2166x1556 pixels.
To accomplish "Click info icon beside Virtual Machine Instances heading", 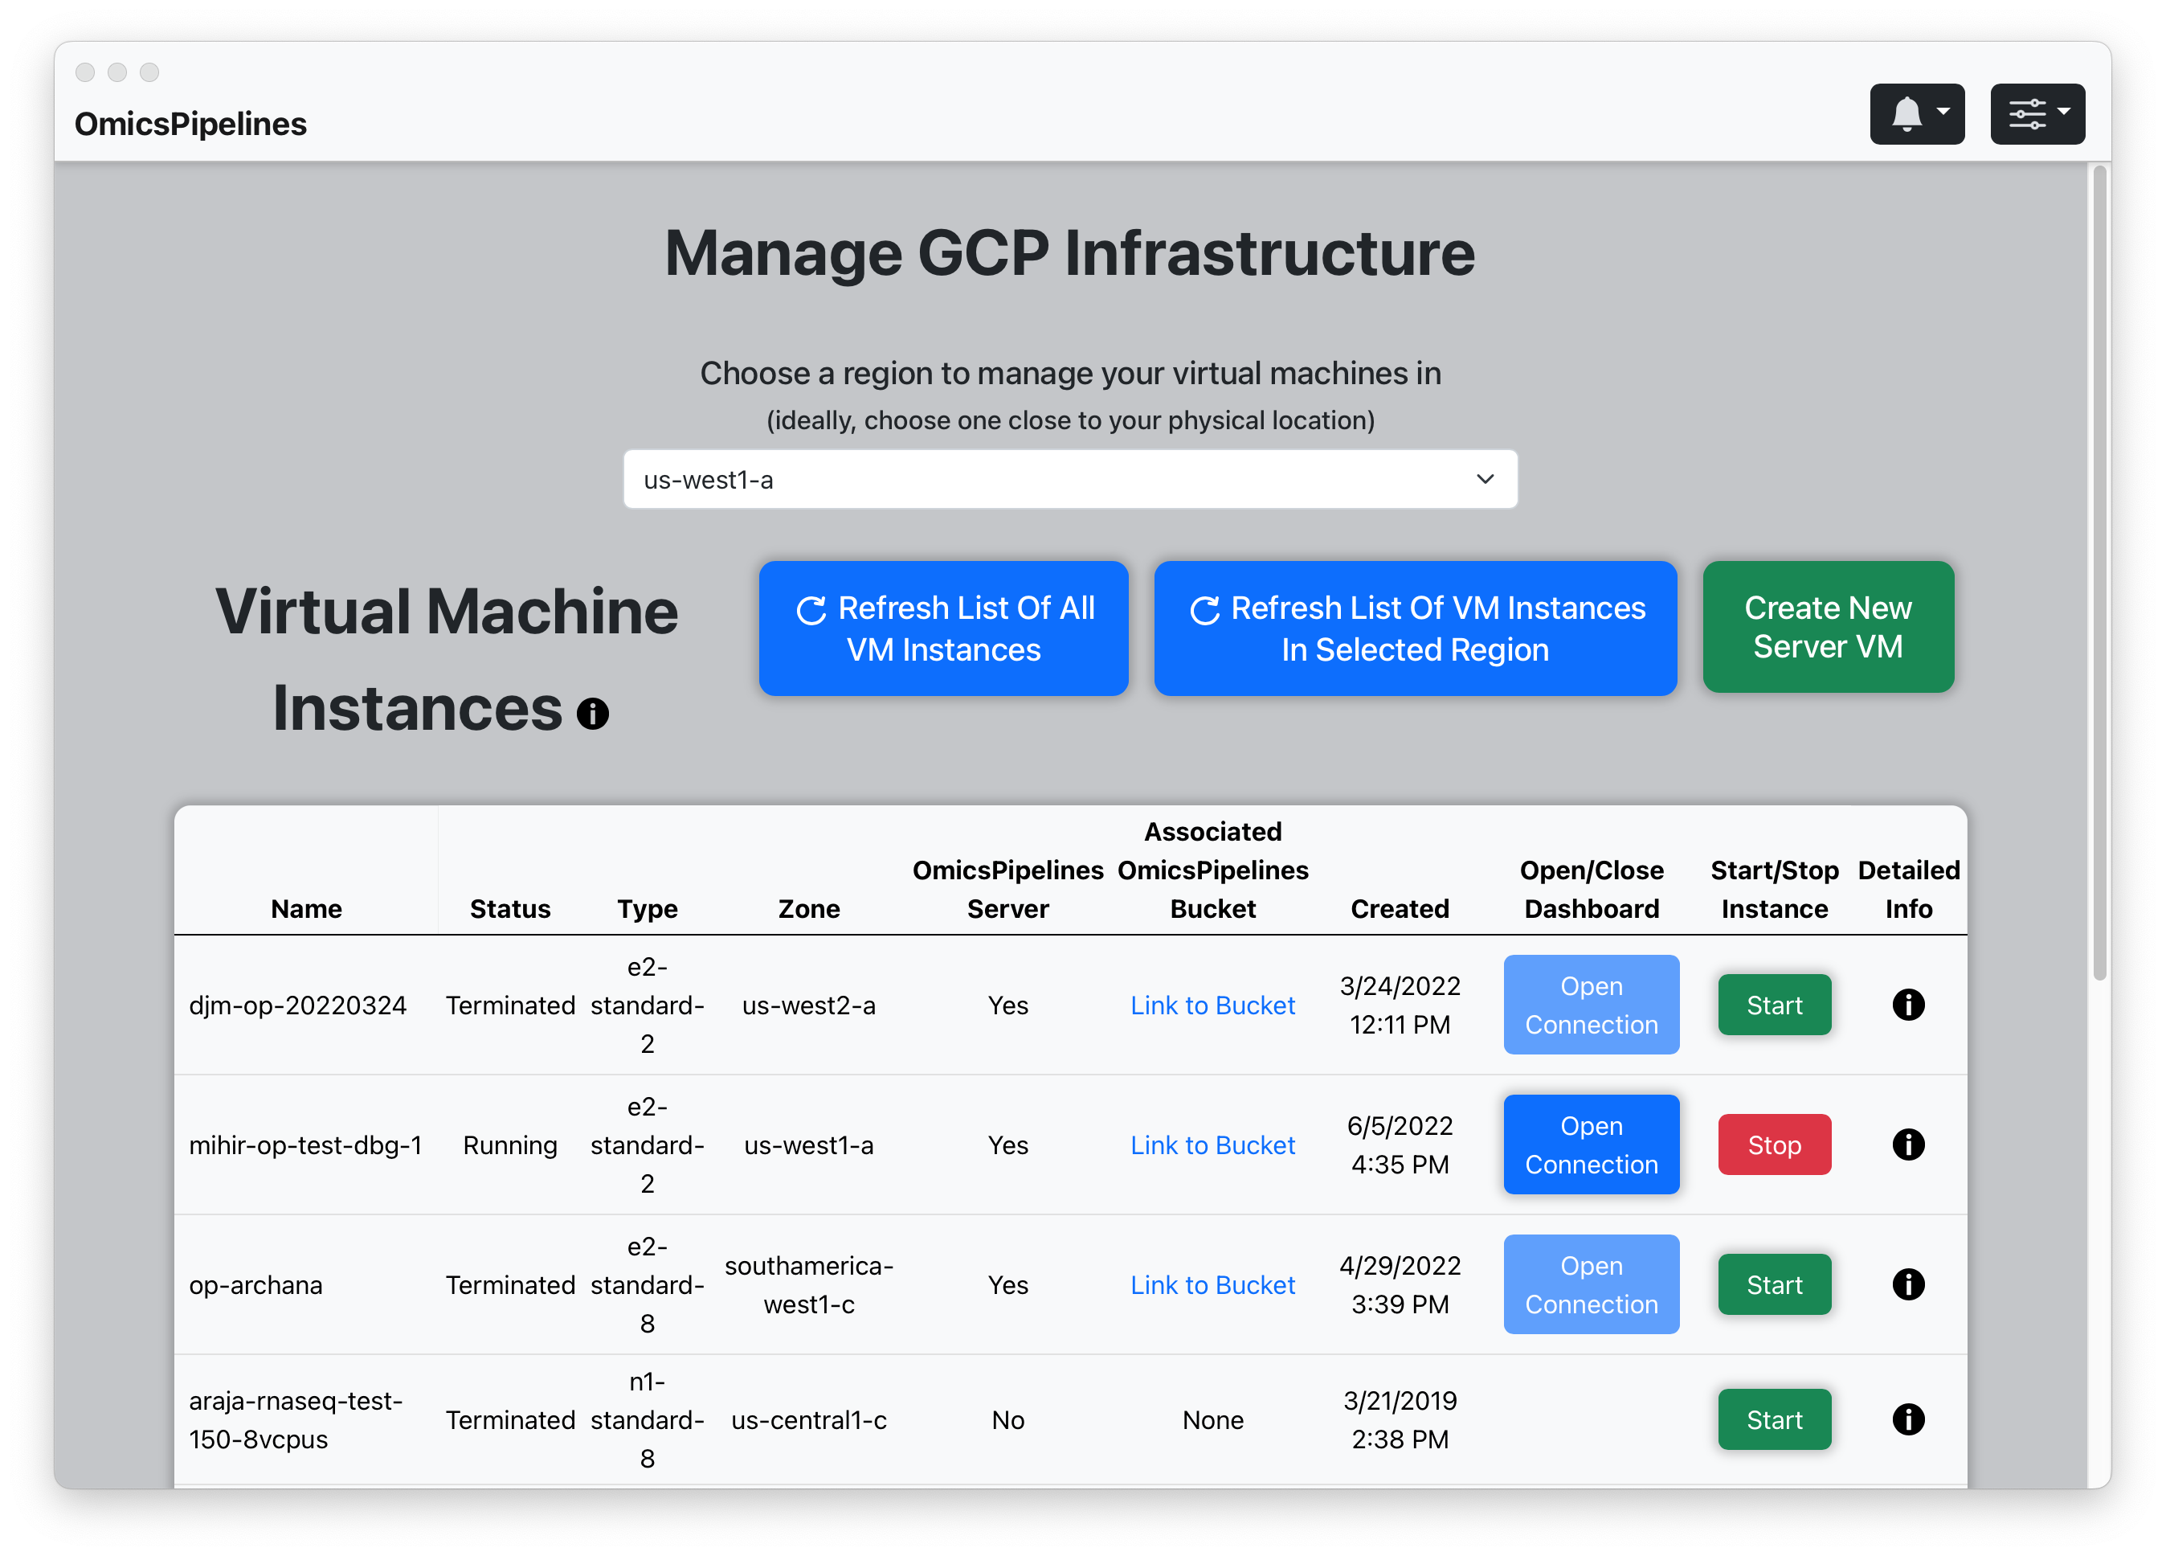I will [592, 713].
